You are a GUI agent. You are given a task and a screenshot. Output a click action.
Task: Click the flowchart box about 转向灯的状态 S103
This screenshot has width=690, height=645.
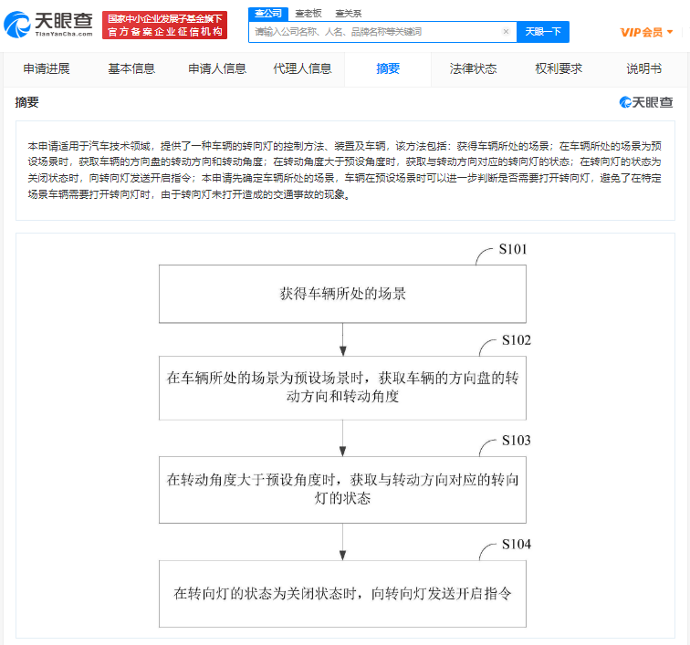[342, 489]
